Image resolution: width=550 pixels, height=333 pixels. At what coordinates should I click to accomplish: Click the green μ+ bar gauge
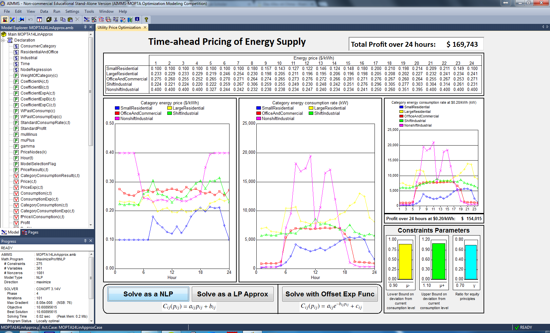pyautogui.click(x=438, y=261)
